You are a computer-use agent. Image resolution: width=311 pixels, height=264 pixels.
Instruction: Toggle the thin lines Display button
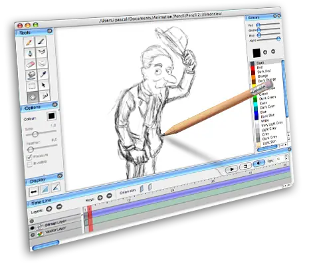(34, 192)
